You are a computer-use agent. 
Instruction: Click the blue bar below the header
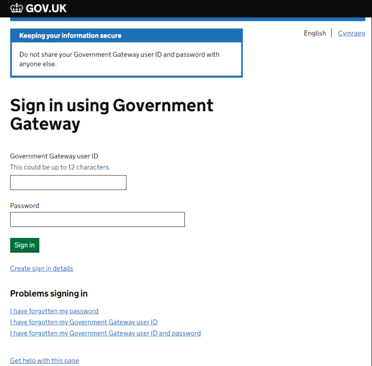[x=188, y=19]
